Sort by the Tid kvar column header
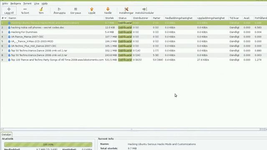The width and height of the screenshot is (267, 150). (235, 18)
